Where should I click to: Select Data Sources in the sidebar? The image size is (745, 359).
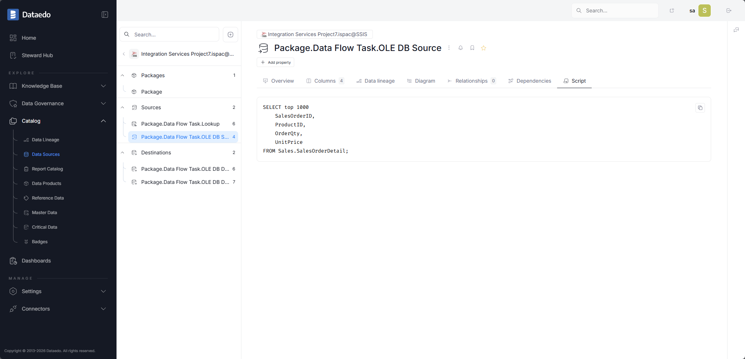tap(46, 154)
